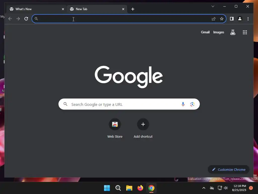
Task: Go forward with the forward arrow
Action: coord(18,19)
